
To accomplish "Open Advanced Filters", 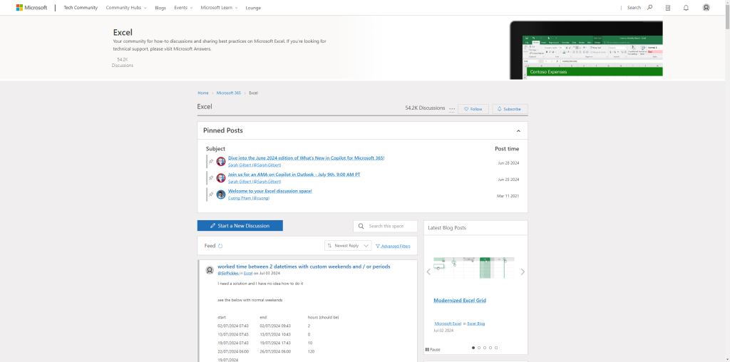I will (393, 246).
